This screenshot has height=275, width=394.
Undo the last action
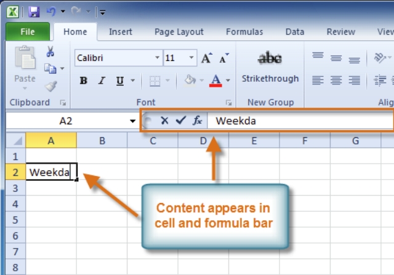[51, 11]
